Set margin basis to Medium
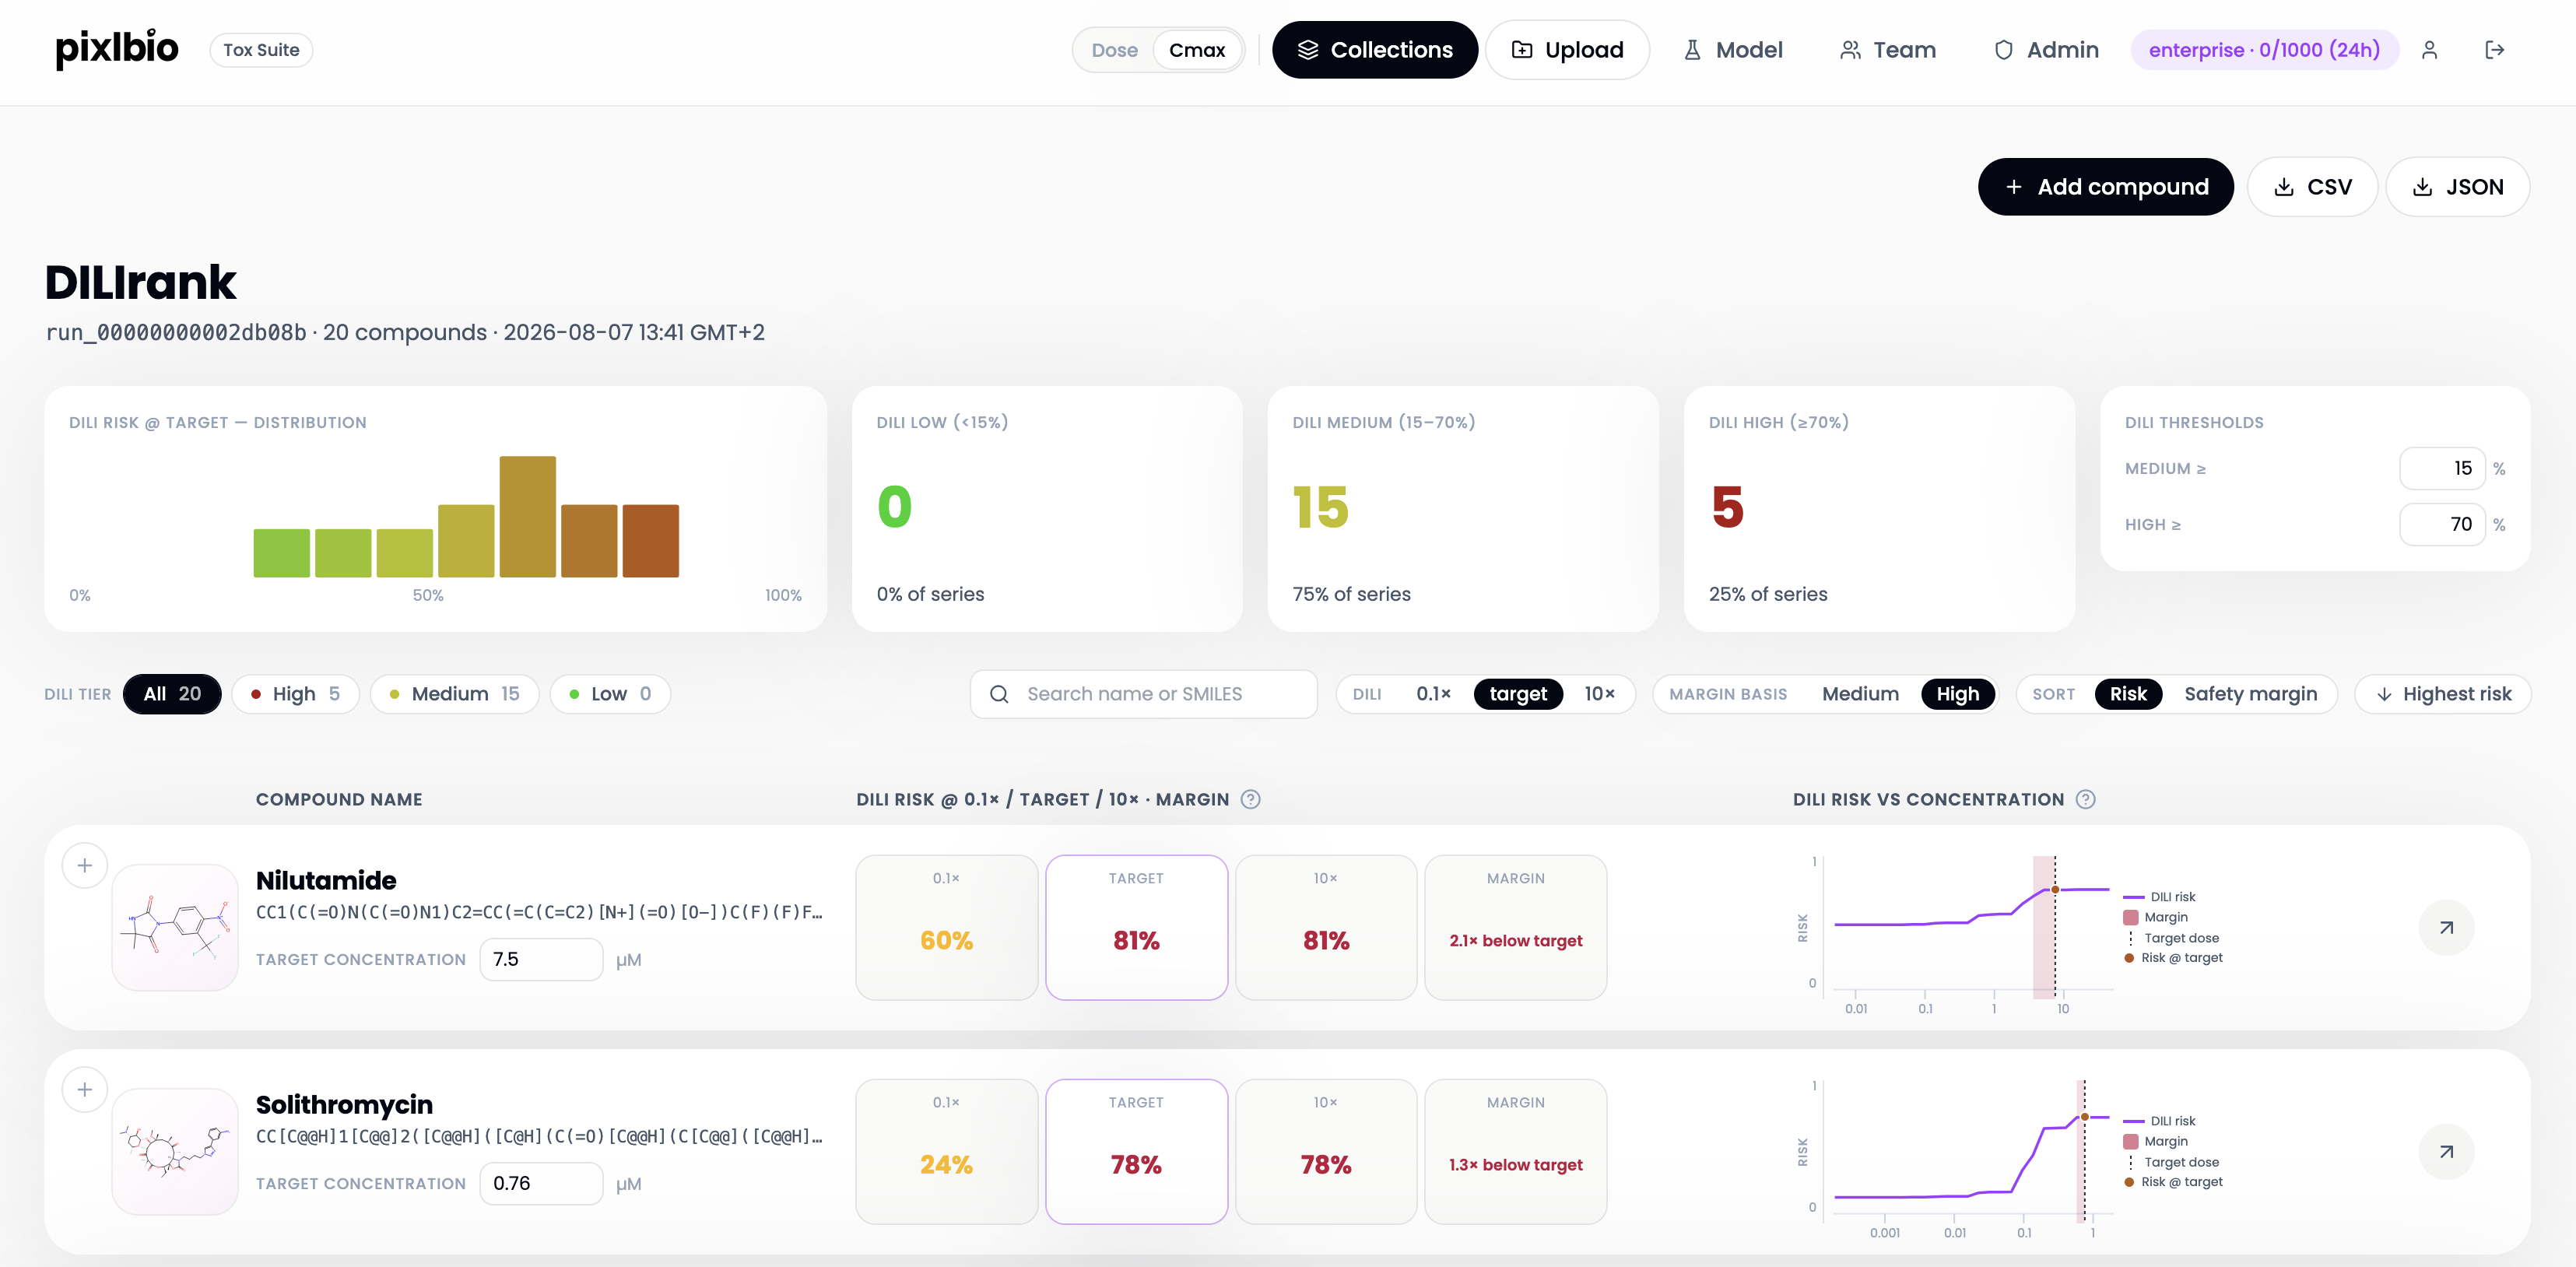This screenshot has height=1267, width=2576. 1860,694
